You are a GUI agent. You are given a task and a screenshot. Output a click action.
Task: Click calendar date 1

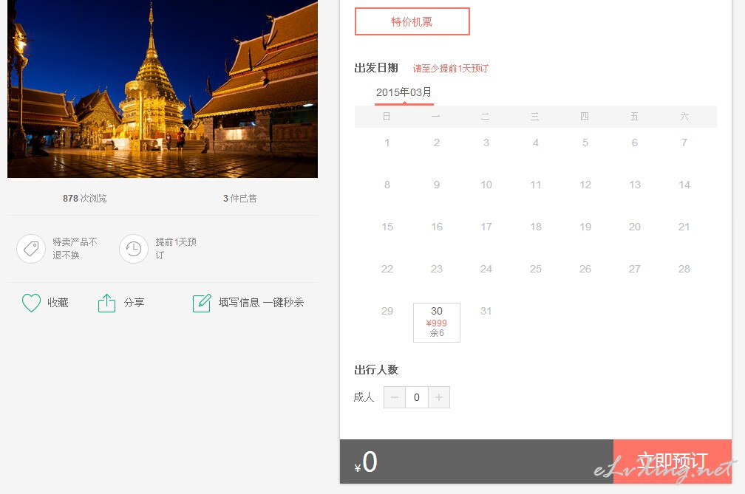tap(387, 143)
